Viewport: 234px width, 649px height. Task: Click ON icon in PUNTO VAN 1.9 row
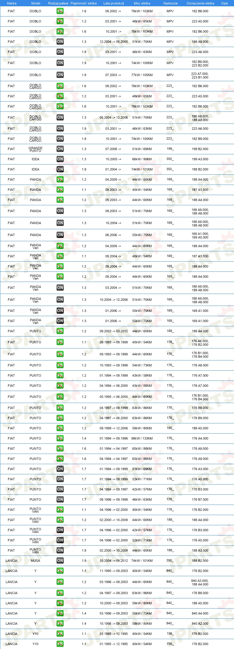(x=60, y=550)
